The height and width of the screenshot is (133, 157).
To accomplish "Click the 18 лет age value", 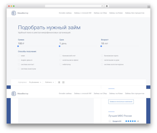I will pyautogui.click(x=105, y=43).
